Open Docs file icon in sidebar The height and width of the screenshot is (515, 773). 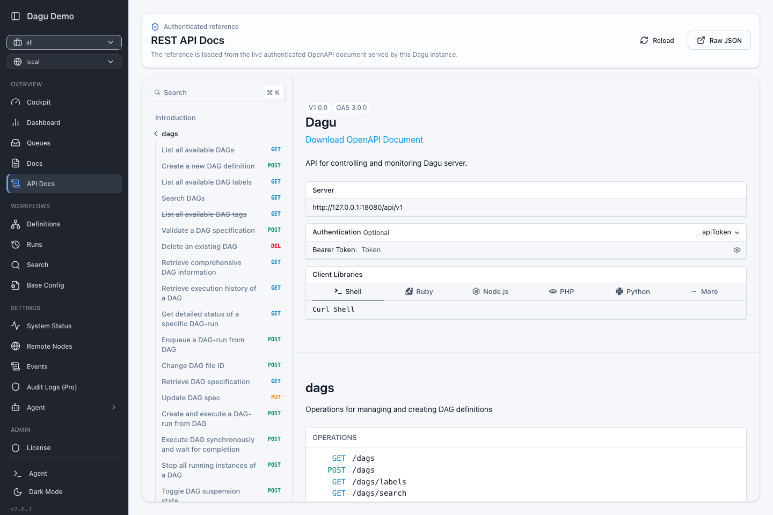(16, 163)
